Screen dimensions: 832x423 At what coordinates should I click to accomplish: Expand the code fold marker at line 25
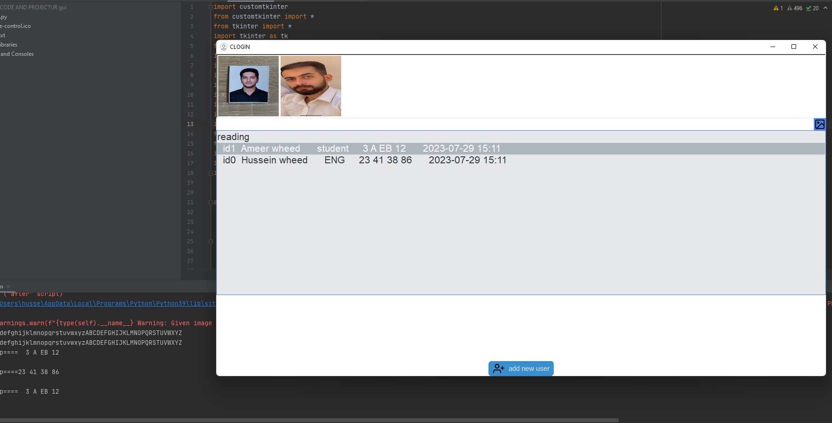click(x=211, y=242)
